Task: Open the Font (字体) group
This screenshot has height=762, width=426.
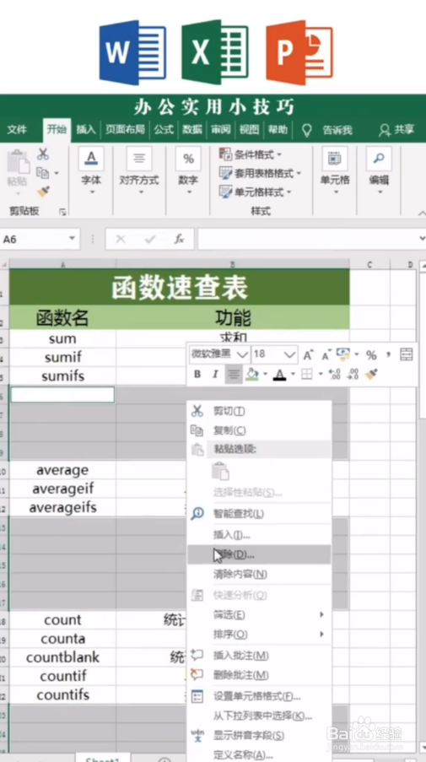Action: click(91, 170)
